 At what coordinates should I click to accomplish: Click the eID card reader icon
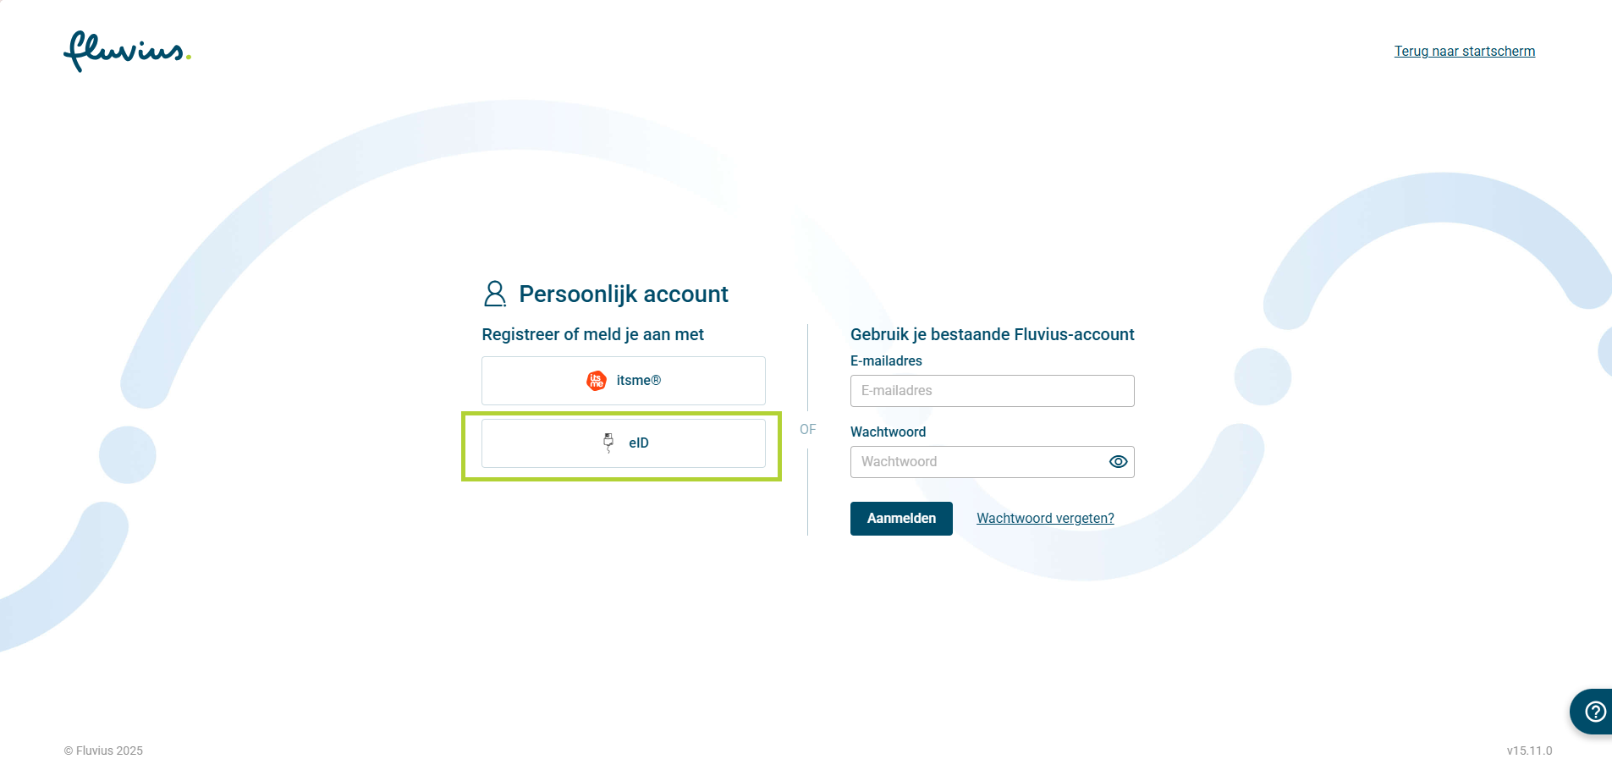click(x=608, y=443)
